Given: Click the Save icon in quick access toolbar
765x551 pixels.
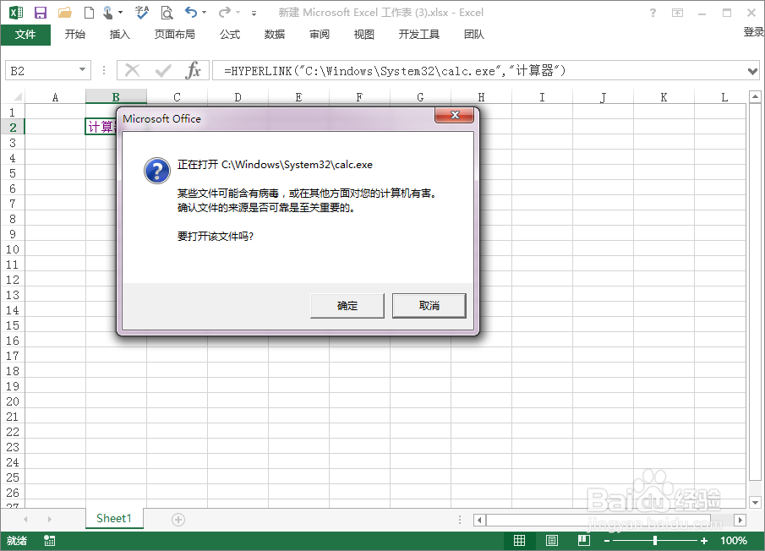Looking at the screenshot, I should point(40,13).
